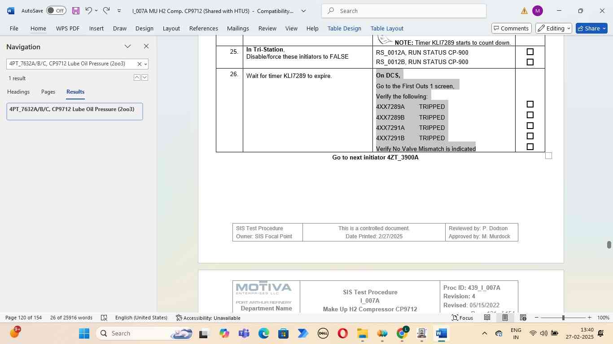Close the Navigation pane
The height and width of the screenshot is (344, 613).
[146, 47]
